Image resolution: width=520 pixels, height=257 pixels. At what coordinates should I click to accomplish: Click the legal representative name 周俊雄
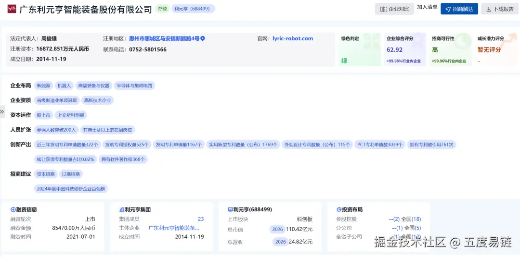click(49, 38)
